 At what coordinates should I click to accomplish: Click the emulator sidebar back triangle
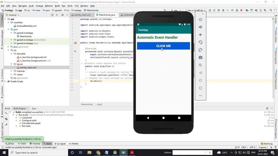coord(200,73)
